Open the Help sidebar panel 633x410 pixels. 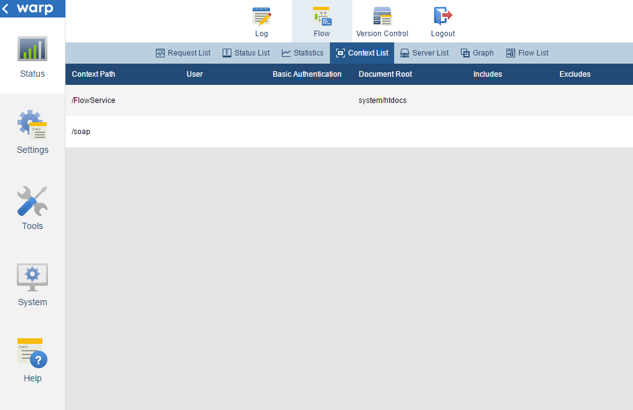[32, 361]
